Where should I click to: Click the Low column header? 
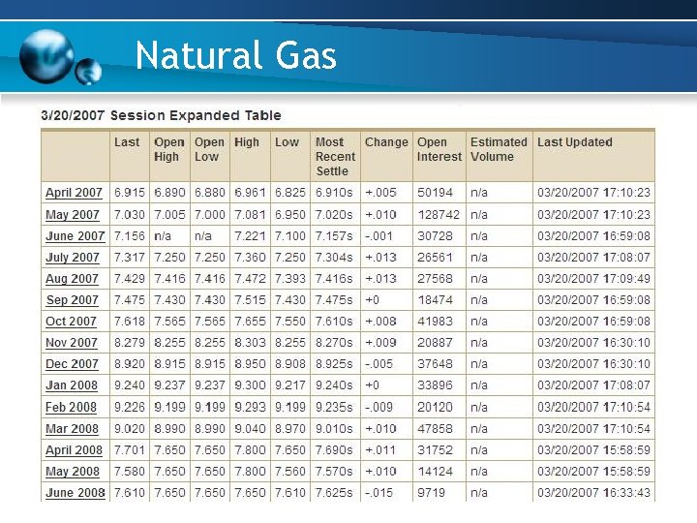point(287,142)
